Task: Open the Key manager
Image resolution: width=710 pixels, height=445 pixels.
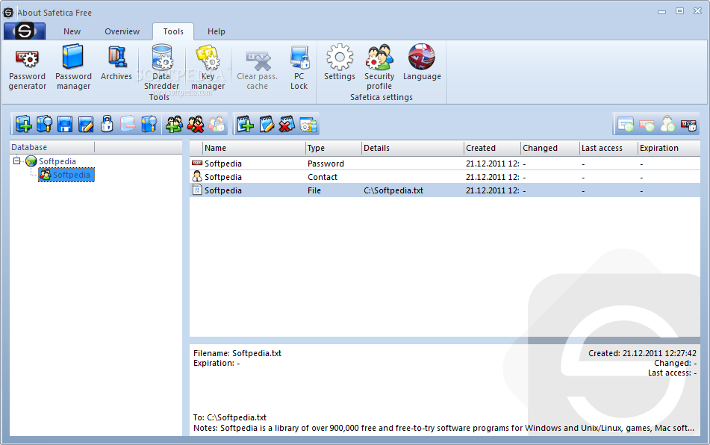Action: coord(208,67)
